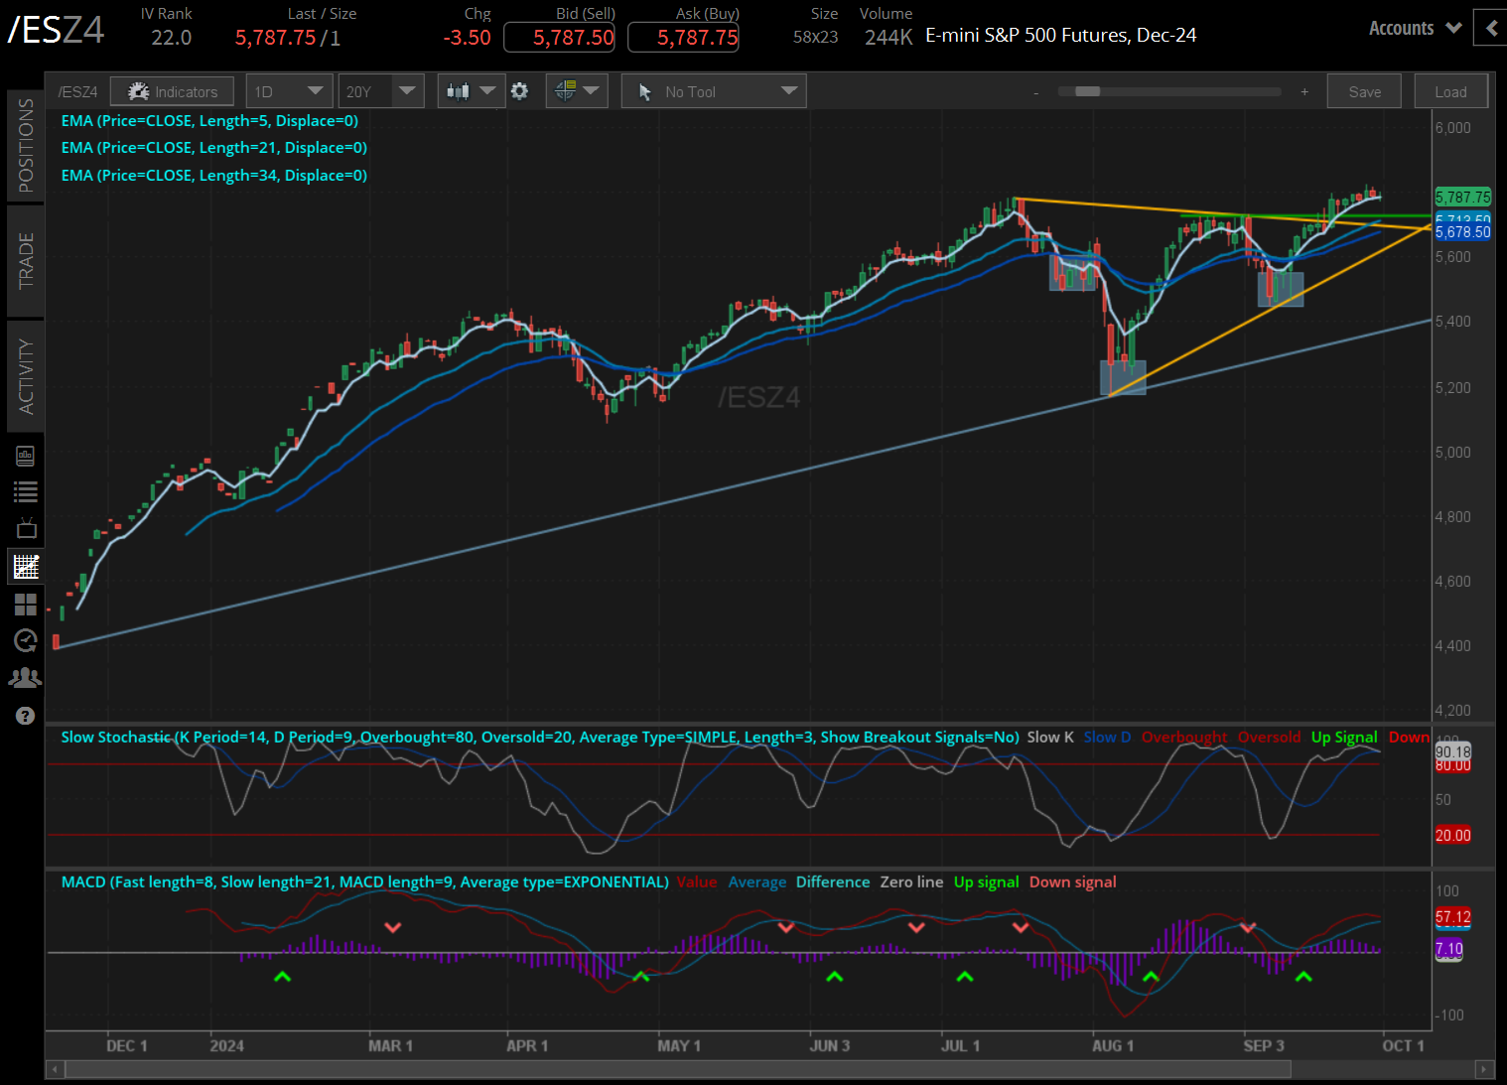Open the watchlist lines sidebar icon
Viewport: 1507px width, 1085px height.
pos(26,491)
